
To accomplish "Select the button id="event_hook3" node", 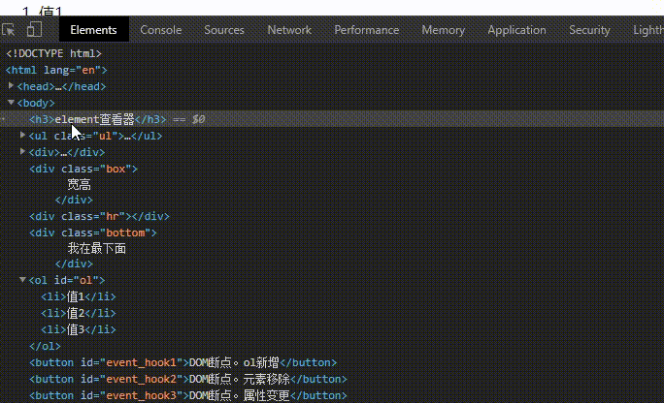I will (188, 396).
